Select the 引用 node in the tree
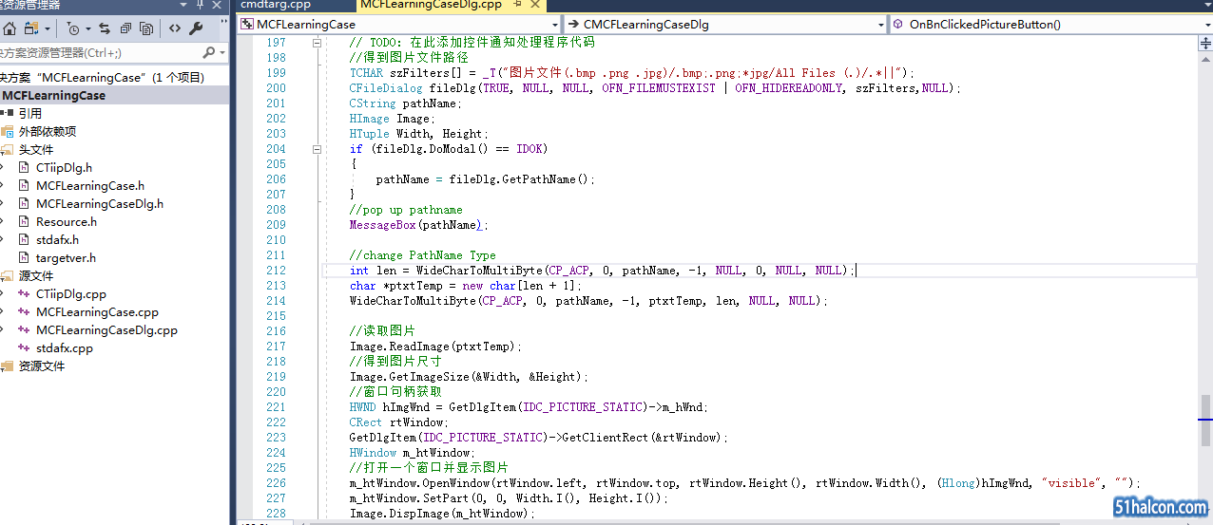Image resolution: width=1213 pixels, height=525 pixels. coord(30,113)
